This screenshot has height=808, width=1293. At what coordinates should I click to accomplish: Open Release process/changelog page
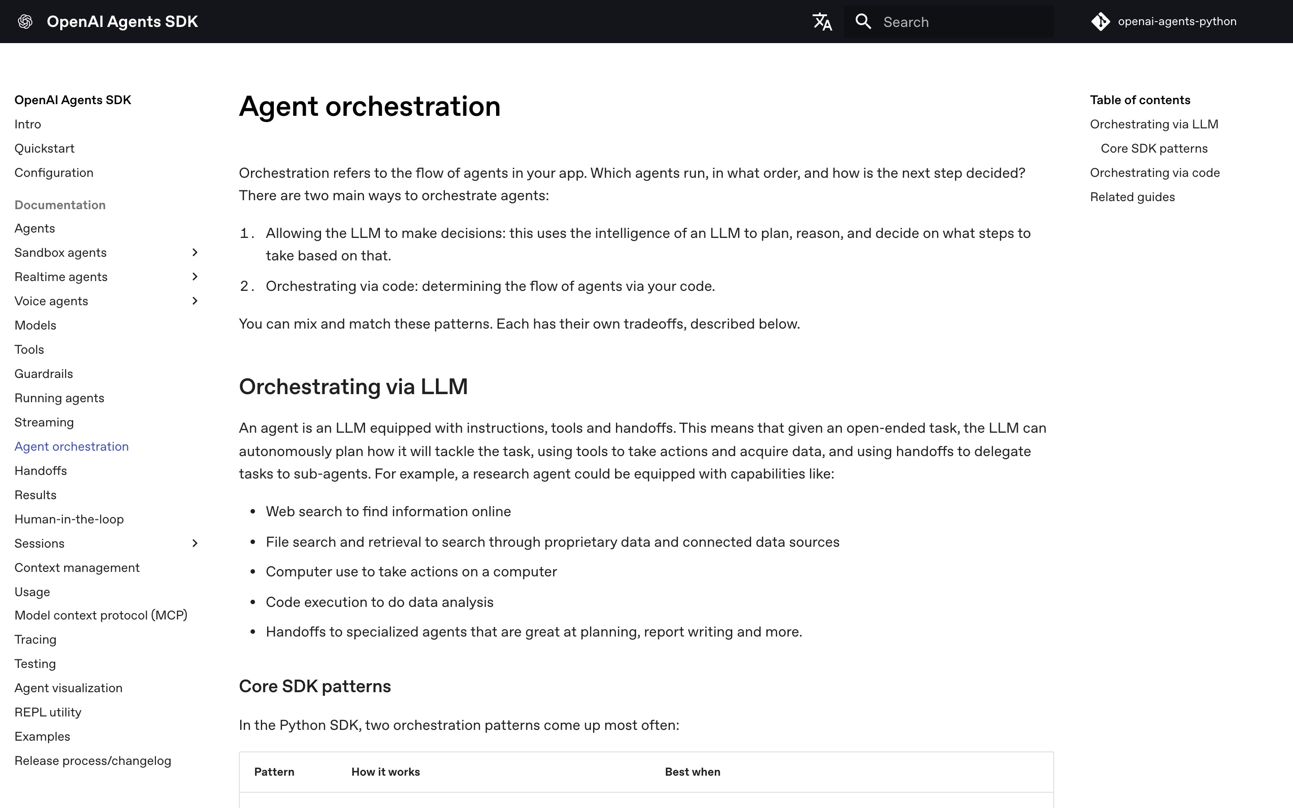(93, 760)
